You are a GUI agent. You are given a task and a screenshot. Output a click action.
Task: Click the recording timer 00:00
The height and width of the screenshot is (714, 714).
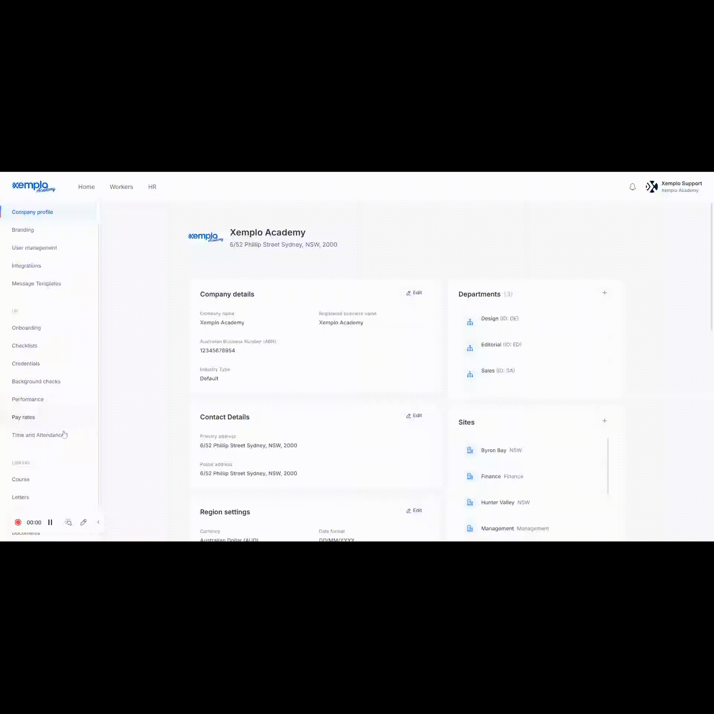pos(34,522)
